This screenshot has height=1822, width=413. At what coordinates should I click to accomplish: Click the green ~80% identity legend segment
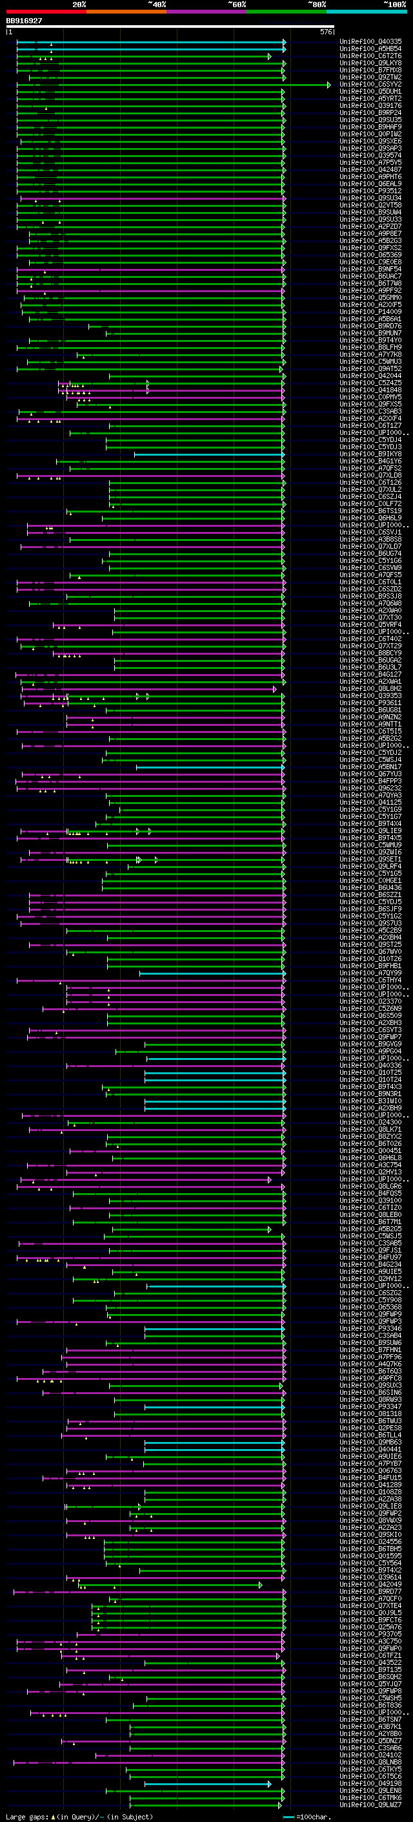pyautogui.click(x=287, y=12)
